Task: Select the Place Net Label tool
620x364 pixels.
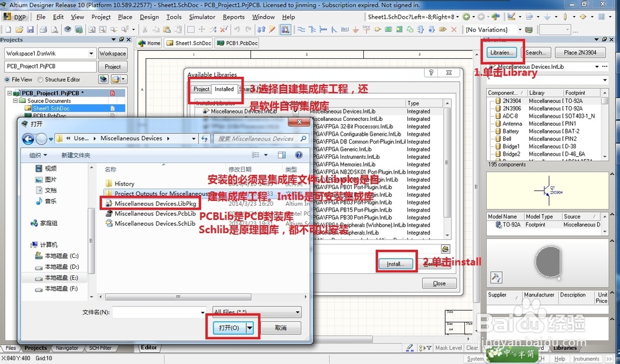Action: (x=345, y=30)
